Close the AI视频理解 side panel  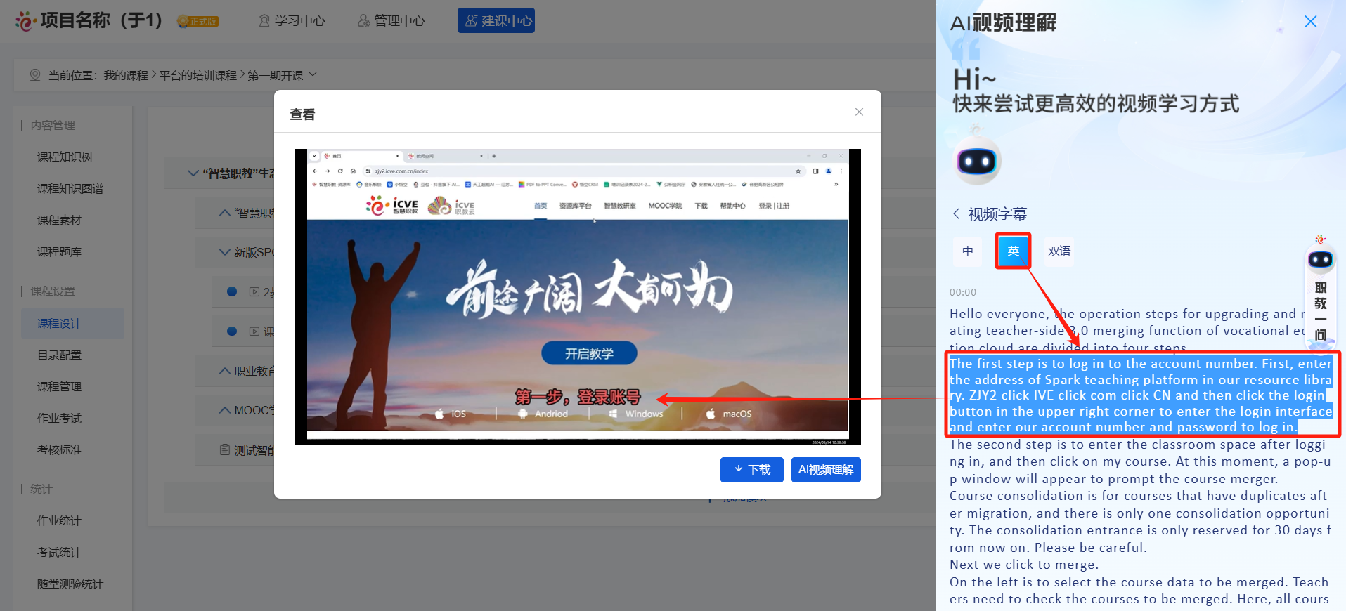tap(1311, 22)
